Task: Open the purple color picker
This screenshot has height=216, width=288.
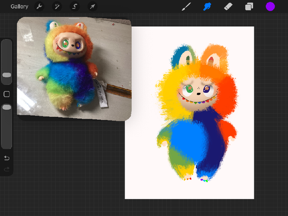Action: pyautogui.click(x=270, y=7)
